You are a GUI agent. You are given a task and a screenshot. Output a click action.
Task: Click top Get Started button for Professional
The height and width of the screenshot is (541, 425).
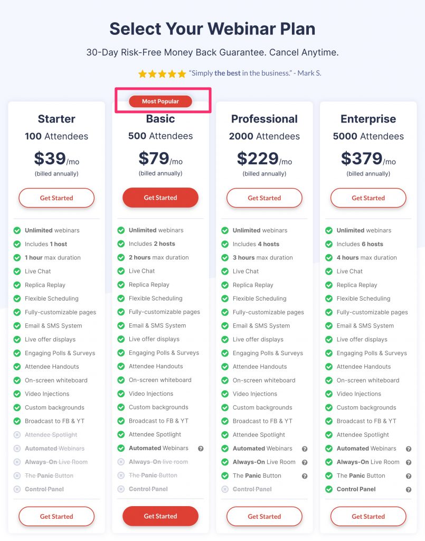[x=265, y=198]
